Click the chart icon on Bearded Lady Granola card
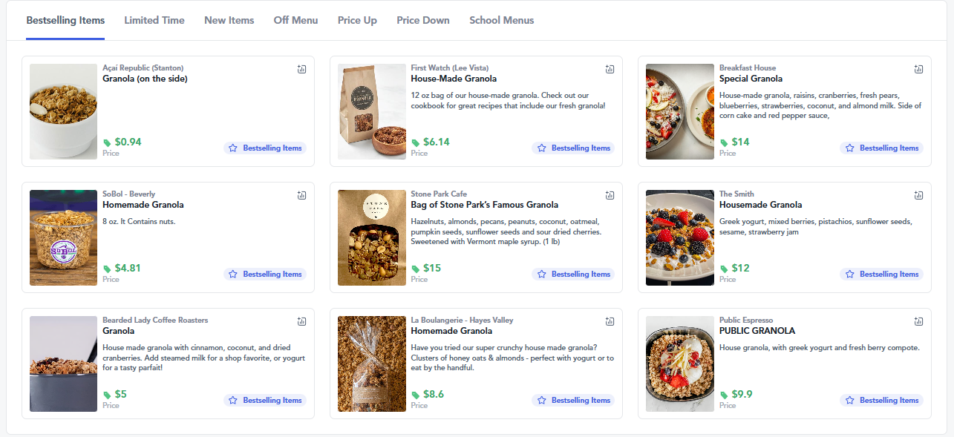The height and width of the screenshot is (437, 954). [301, 321]
